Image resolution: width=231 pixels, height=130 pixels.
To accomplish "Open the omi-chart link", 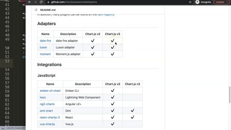I will [46, 111].
